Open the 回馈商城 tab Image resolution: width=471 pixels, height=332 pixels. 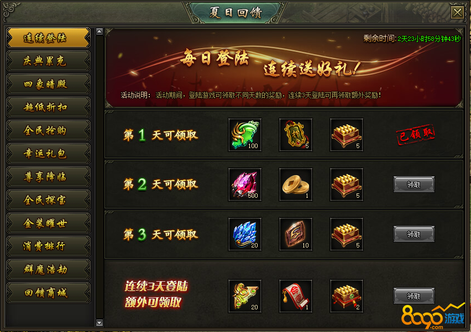48,293
